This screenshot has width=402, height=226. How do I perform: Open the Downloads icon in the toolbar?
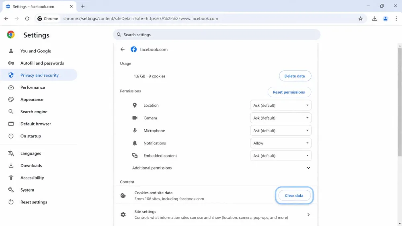pyautogui.click(x=375, y=18)
